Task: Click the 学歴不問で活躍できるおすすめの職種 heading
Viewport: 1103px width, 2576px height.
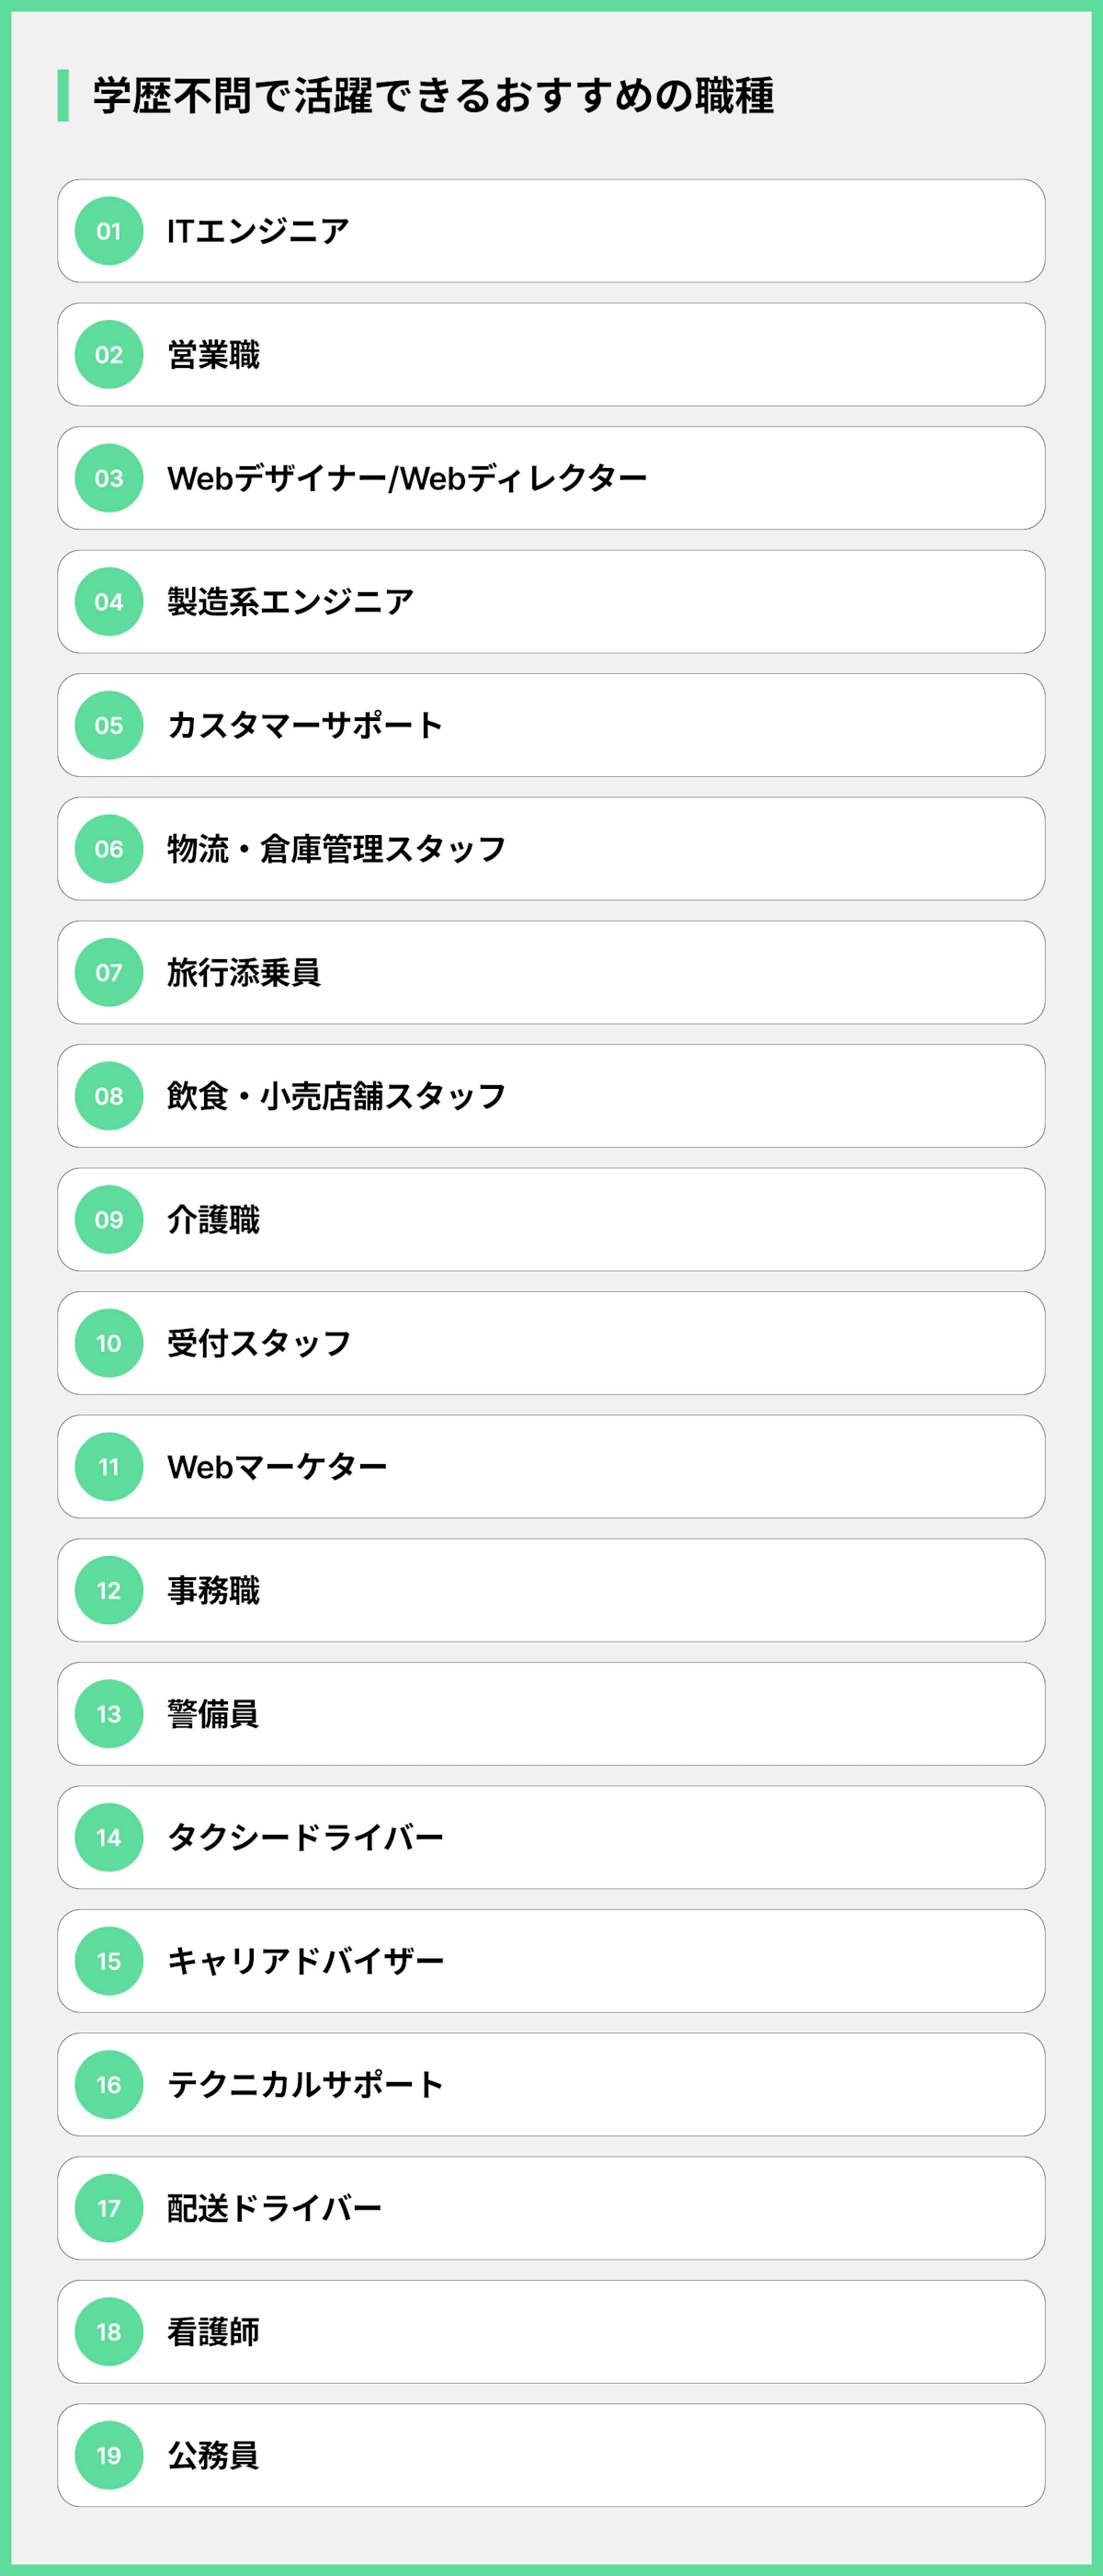Action: tap(433, 96)
